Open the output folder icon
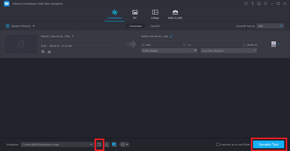This screenshot has height=151, width=290. (x=99, y=144)
